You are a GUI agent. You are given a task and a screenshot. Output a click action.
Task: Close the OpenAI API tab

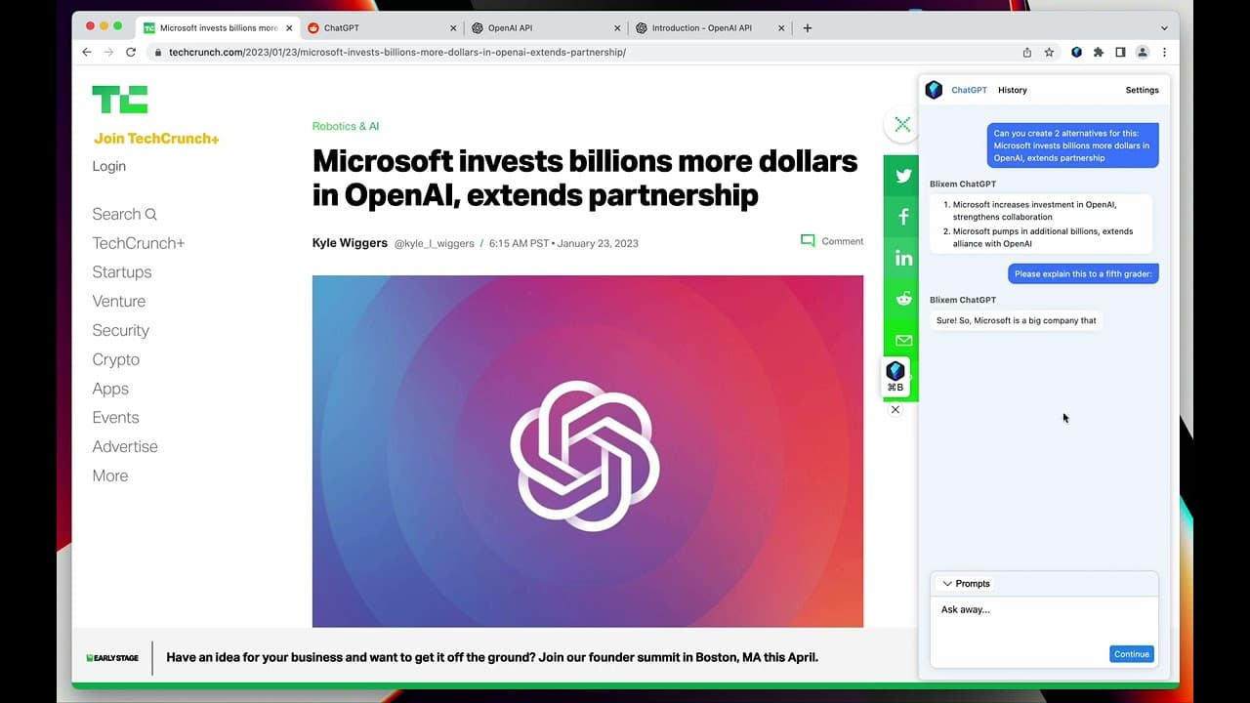tap(617, 28)
